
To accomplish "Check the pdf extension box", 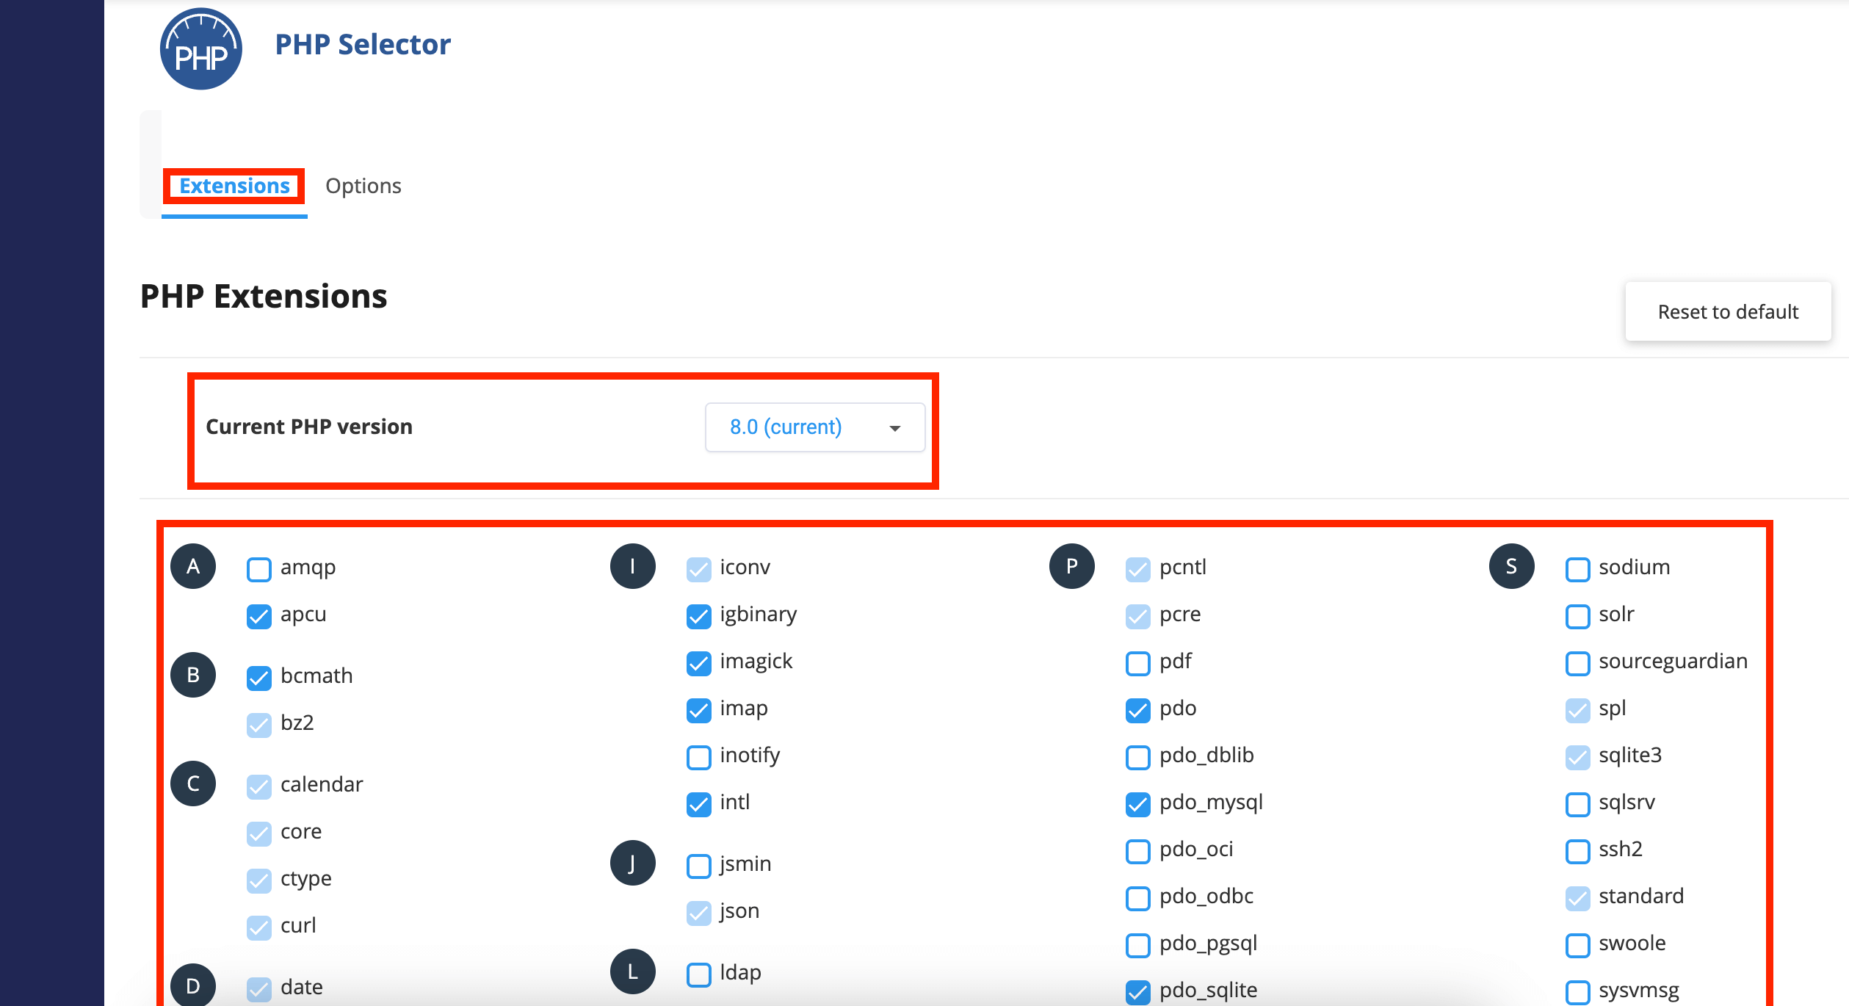I will tap(1138, 663).
